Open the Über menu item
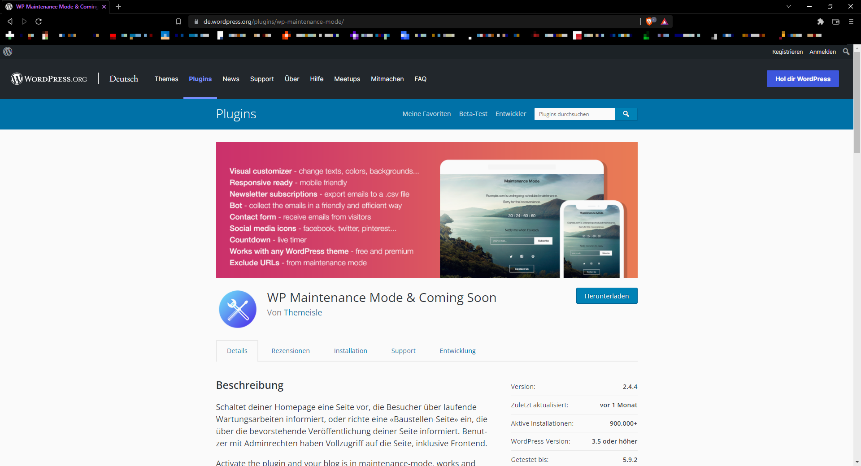 click(x=292, y=79)
